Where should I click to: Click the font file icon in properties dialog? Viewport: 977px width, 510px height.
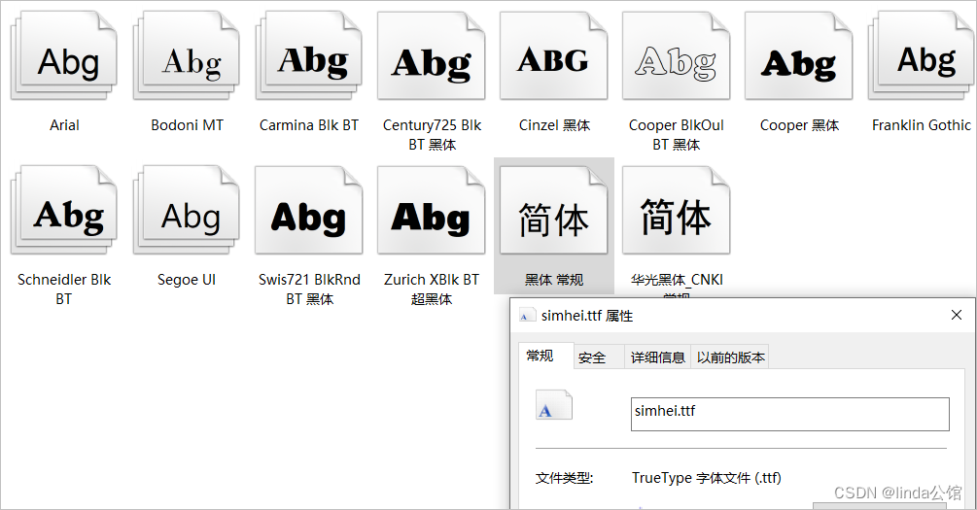(554, 405)
